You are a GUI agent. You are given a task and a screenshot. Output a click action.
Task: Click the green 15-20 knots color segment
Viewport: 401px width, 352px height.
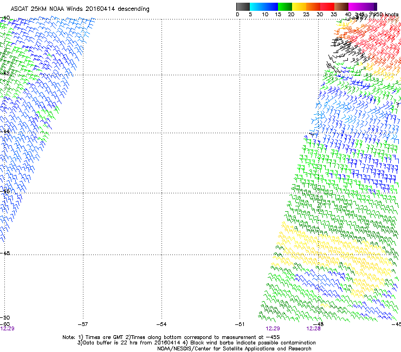pos(285,6)
